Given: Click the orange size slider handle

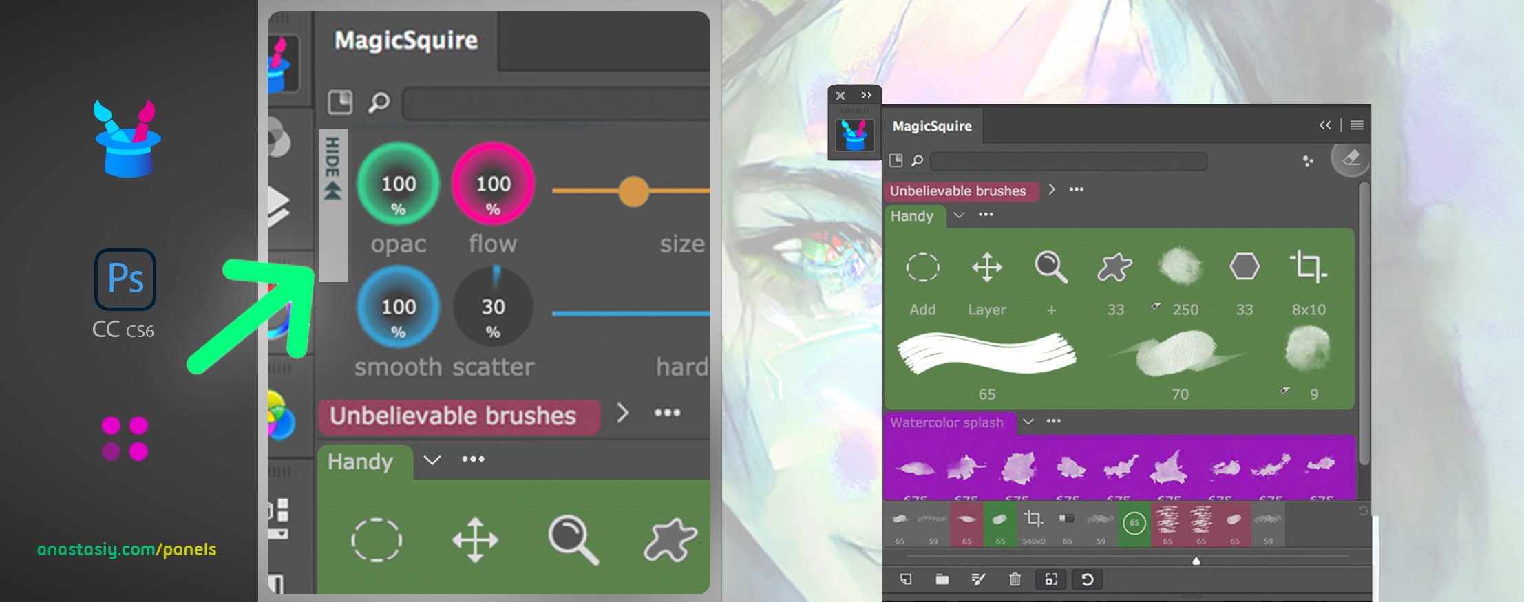Looking at the screenshot, I should click(633, 191).
